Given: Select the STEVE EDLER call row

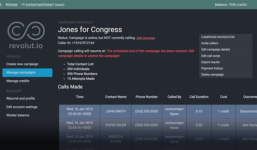Looking at the screenshot, I should pyautogui.click(x=158, y=125).
